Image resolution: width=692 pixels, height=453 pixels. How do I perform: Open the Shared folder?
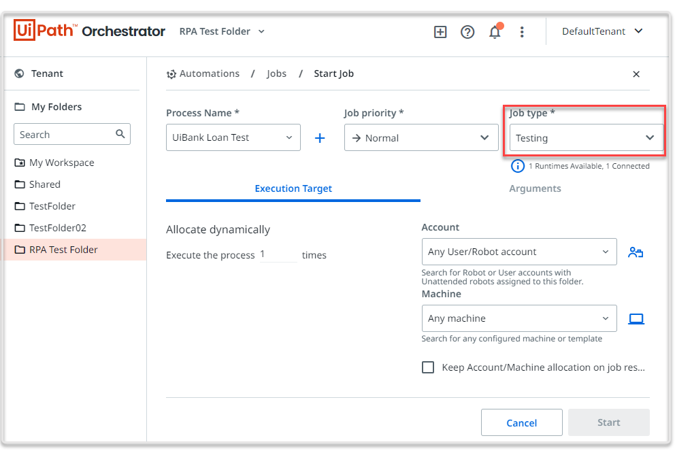[x=45, y=184]
